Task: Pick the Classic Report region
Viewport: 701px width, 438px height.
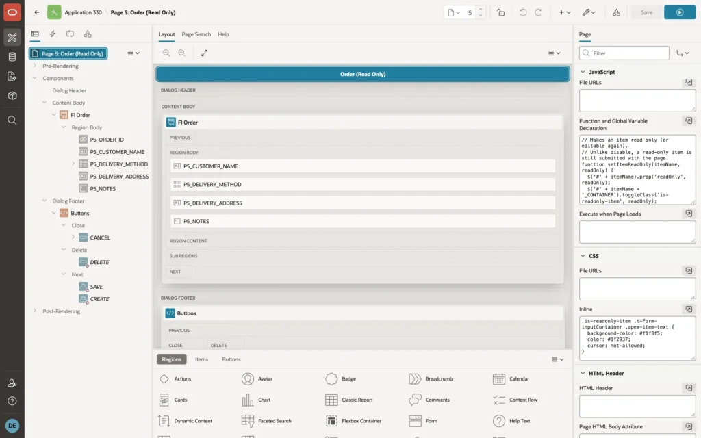Action: click(349, 400)
